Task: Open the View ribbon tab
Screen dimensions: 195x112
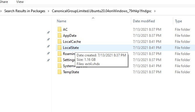Action: tap(20, 2)
